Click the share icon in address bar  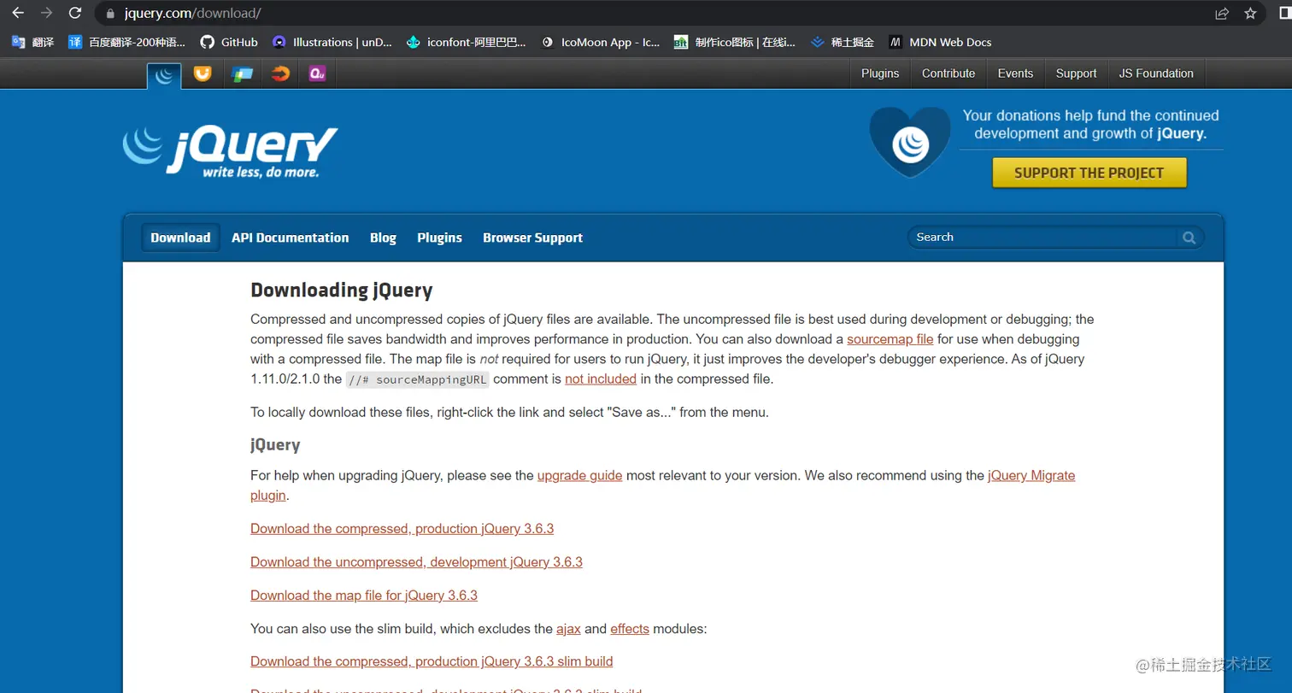[1222, 13]
